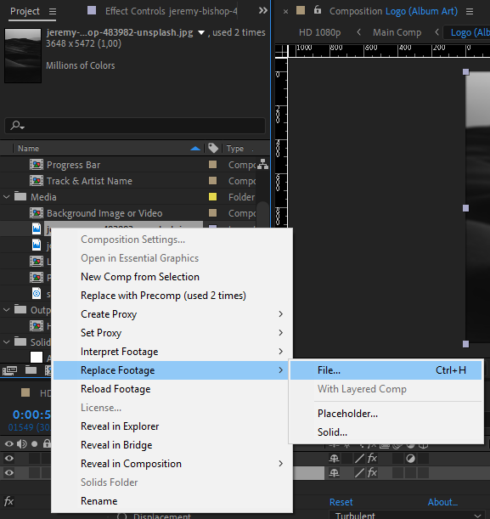
Task: Open the Composition panel hamburger menu
Action: [x=470, y=12]
